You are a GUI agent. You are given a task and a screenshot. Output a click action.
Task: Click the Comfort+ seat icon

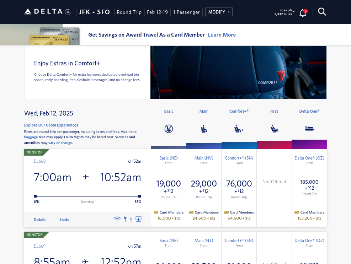pyautogui.click(x=239, y=129)
